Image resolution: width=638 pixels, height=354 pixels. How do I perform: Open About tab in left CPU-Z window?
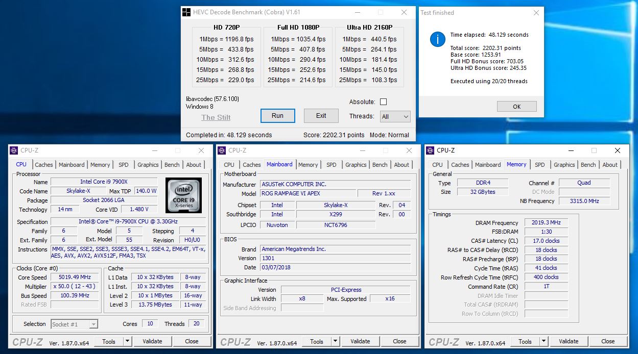[194, 165]
